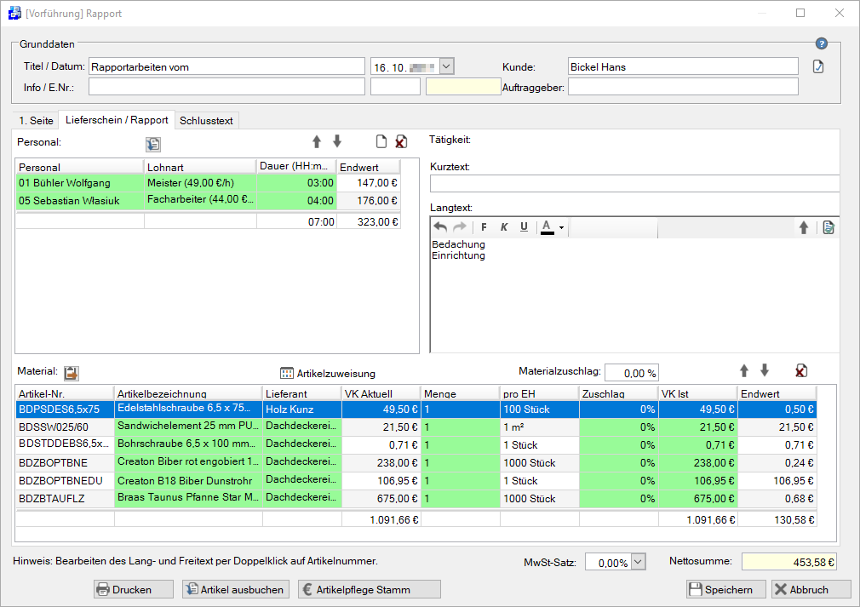Click the Artikelbezeichnung column header
860x607 pixels.
[x=188, y=393]
